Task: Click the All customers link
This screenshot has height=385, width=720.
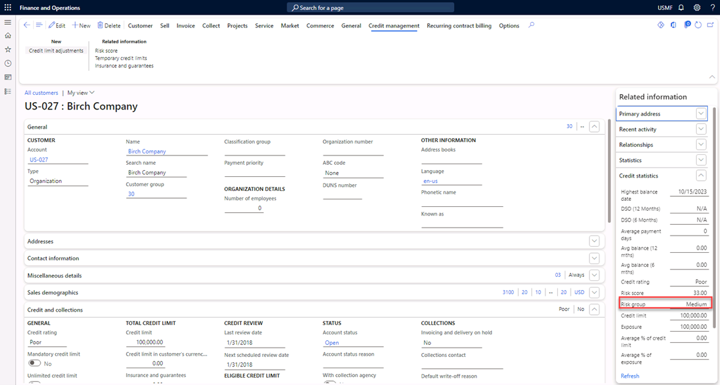Action: pos(41,93)
